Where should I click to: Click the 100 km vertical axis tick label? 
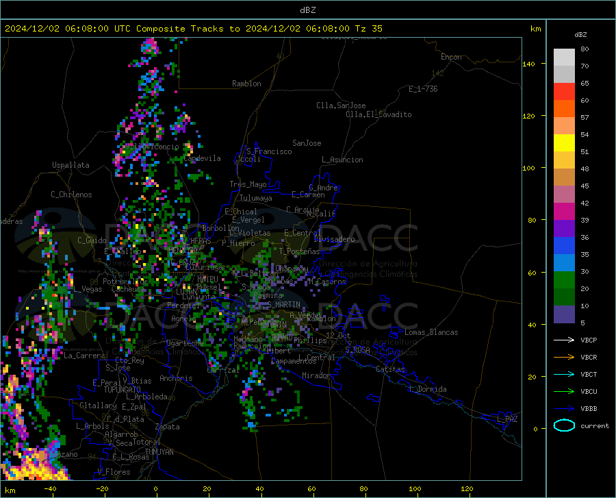(529, 168)
